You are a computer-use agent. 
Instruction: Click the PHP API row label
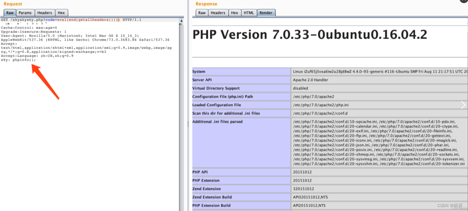point(201,172)
